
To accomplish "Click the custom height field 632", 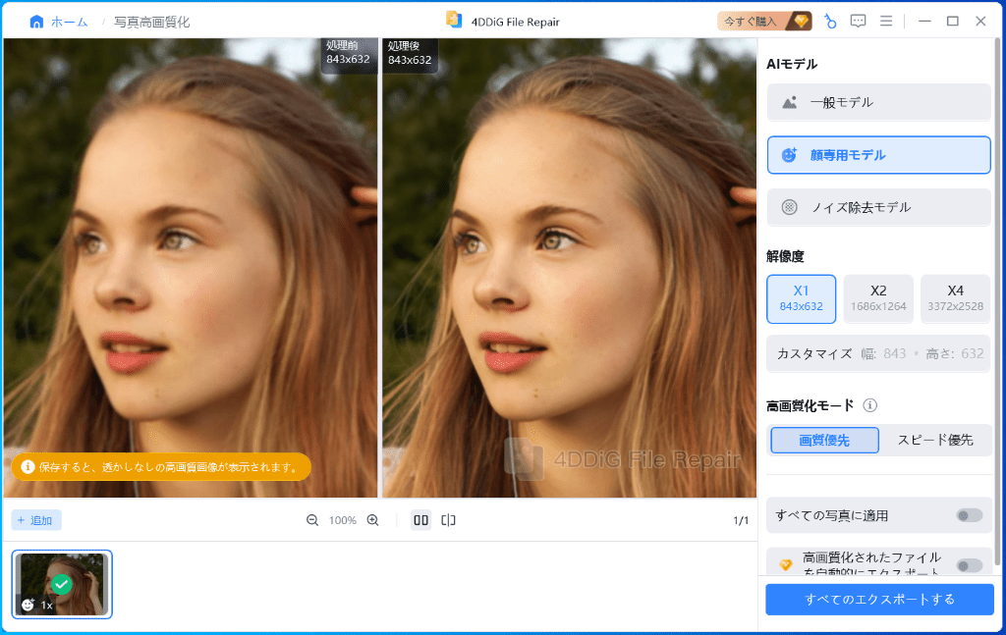I will pos(972,353).
